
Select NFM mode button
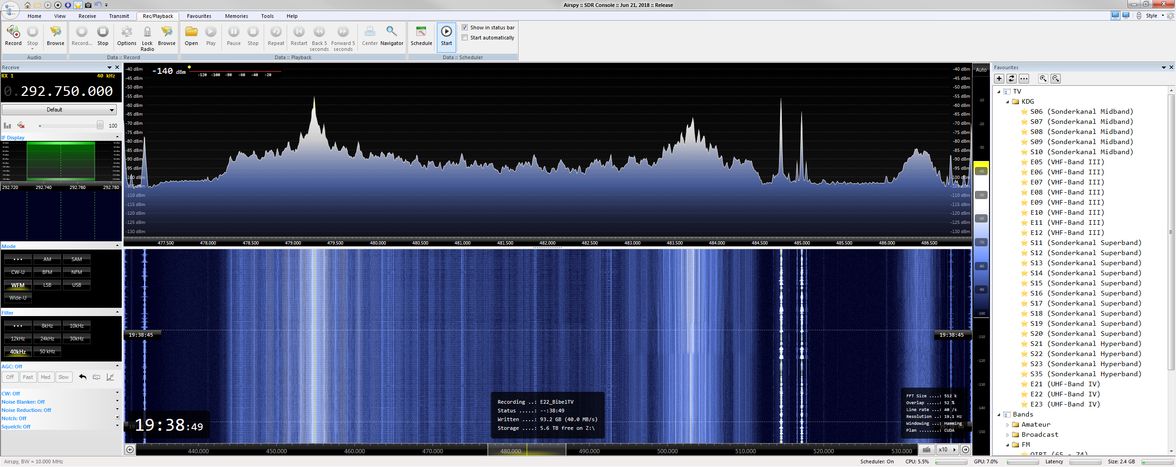tap(77, 272)
